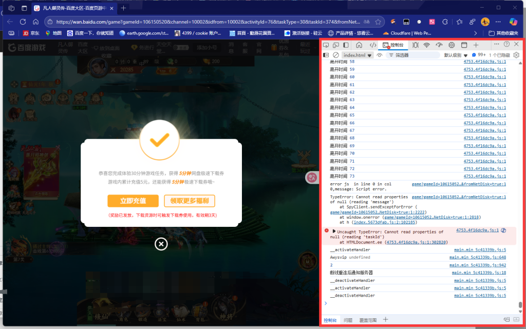
Task: Toggle device emulation icon in DevTools
Action: (x=336, y=45)
